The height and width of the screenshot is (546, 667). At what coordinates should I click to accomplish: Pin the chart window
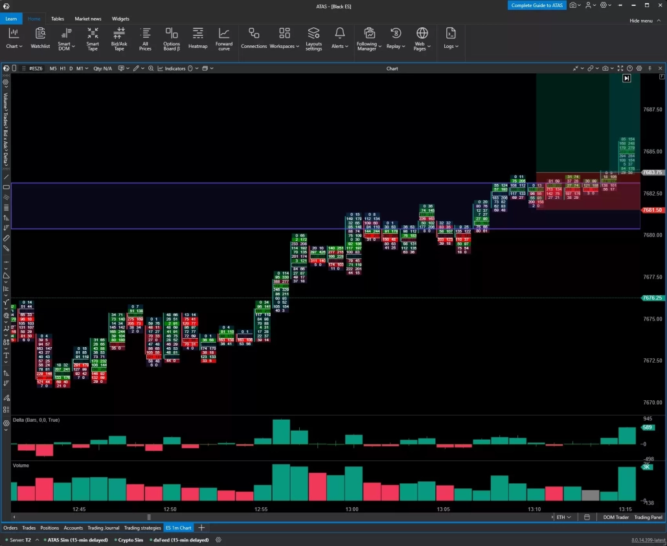pyautogui.click(x=650, y=68)
